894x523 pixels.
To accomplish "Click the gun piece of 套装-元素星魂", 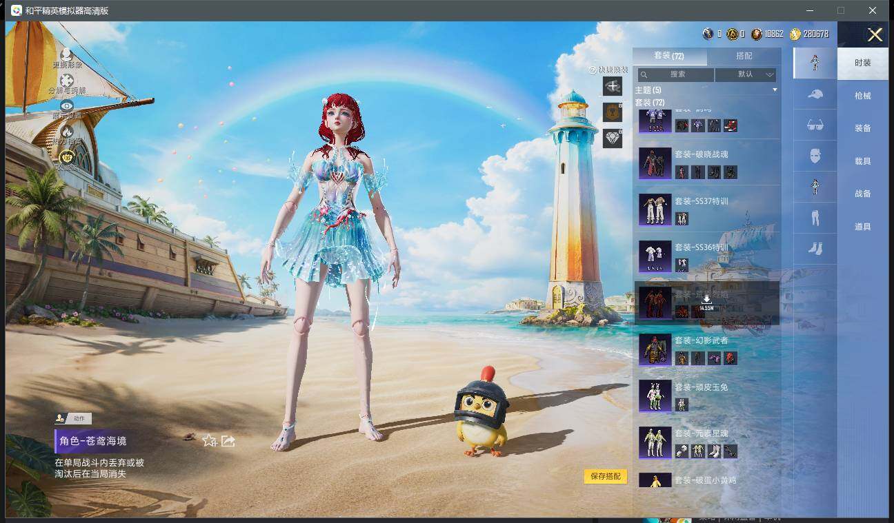I will pos(731,451).
